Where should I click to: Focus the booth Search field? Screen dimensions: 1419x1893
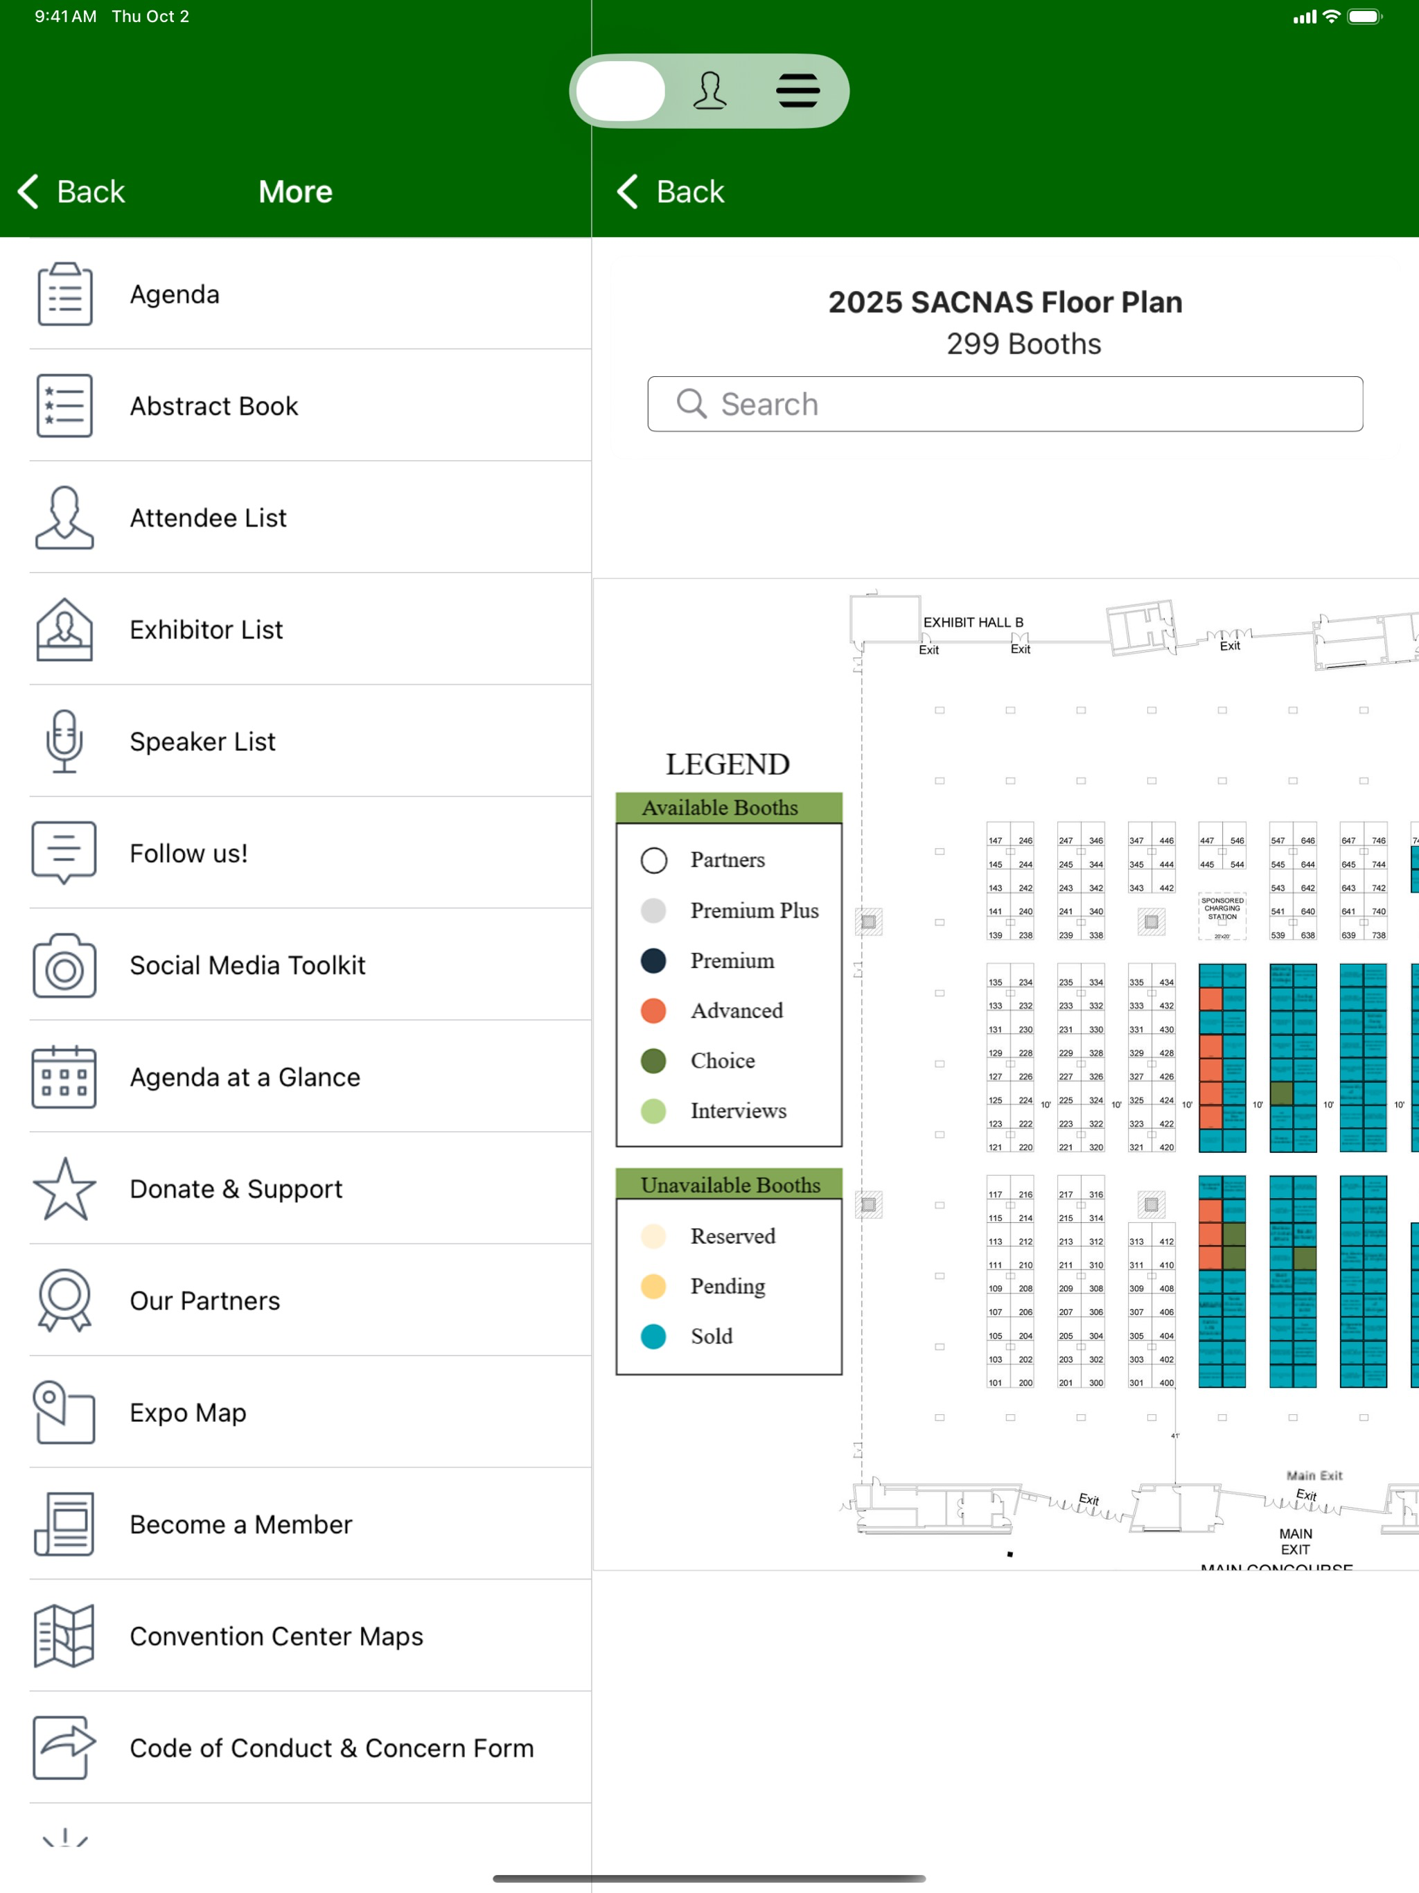1005,404
